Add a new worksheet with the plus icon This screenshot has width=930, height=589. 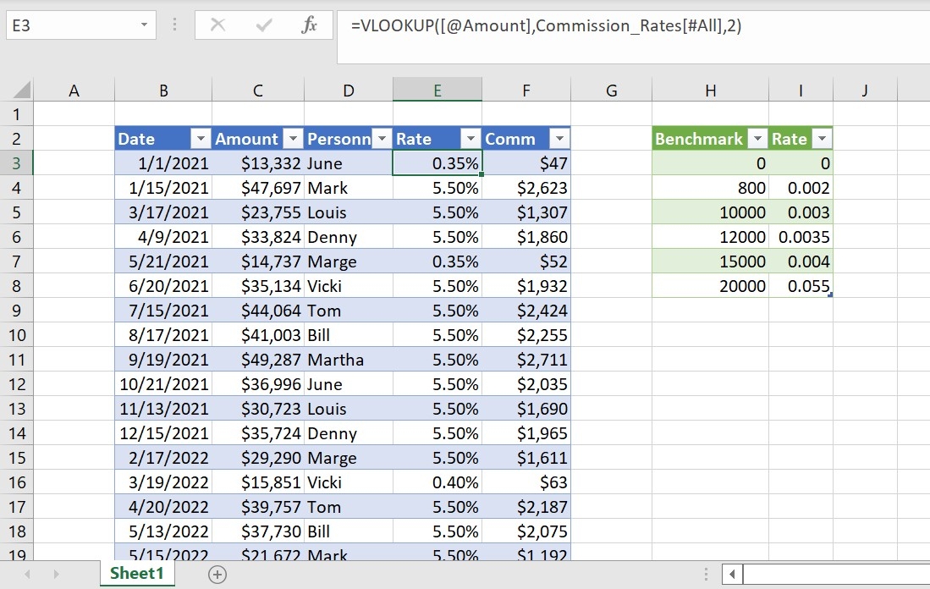tap(217, 574)
